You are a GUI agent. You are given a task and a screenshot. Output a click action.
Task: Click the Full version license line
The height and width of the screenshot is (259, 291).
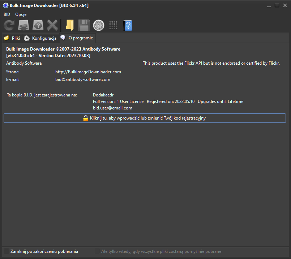(x=168, y=102)
